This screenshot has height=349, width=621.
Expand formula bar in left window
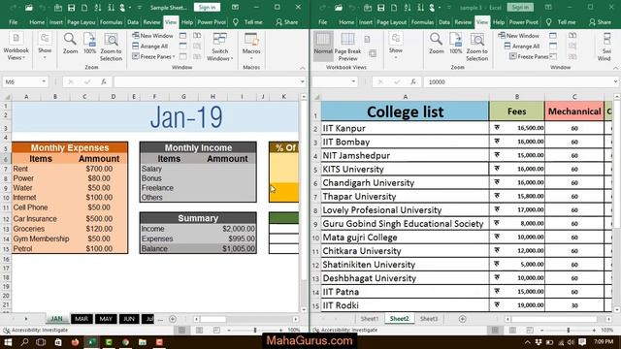pos(302,81)
